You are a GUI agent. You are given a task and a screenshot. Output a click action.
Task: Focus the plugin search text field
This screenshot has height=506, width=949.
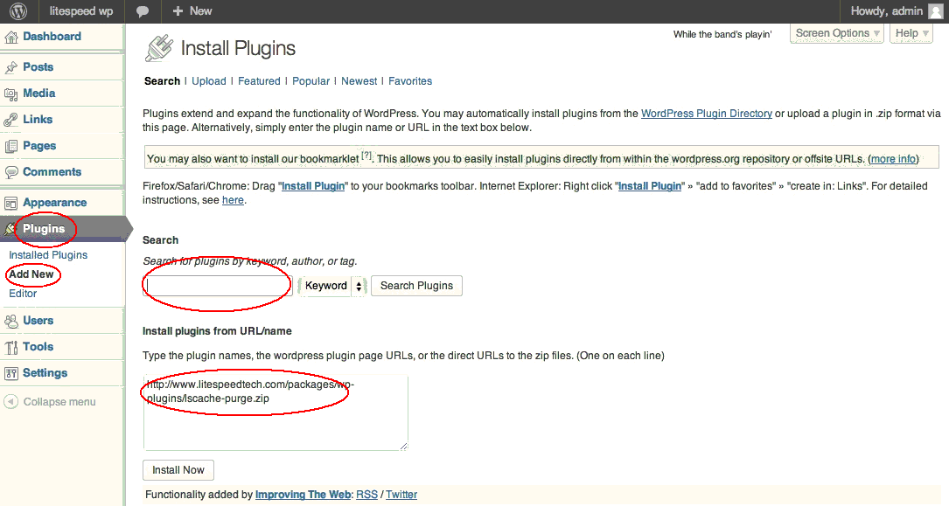tap(218, 286)
